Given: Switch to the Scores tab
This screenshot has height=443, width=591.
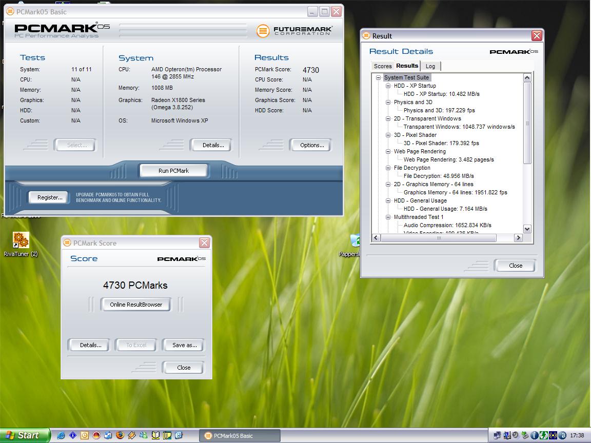Looking at the screenshot, I should click(x=383, y=66).
